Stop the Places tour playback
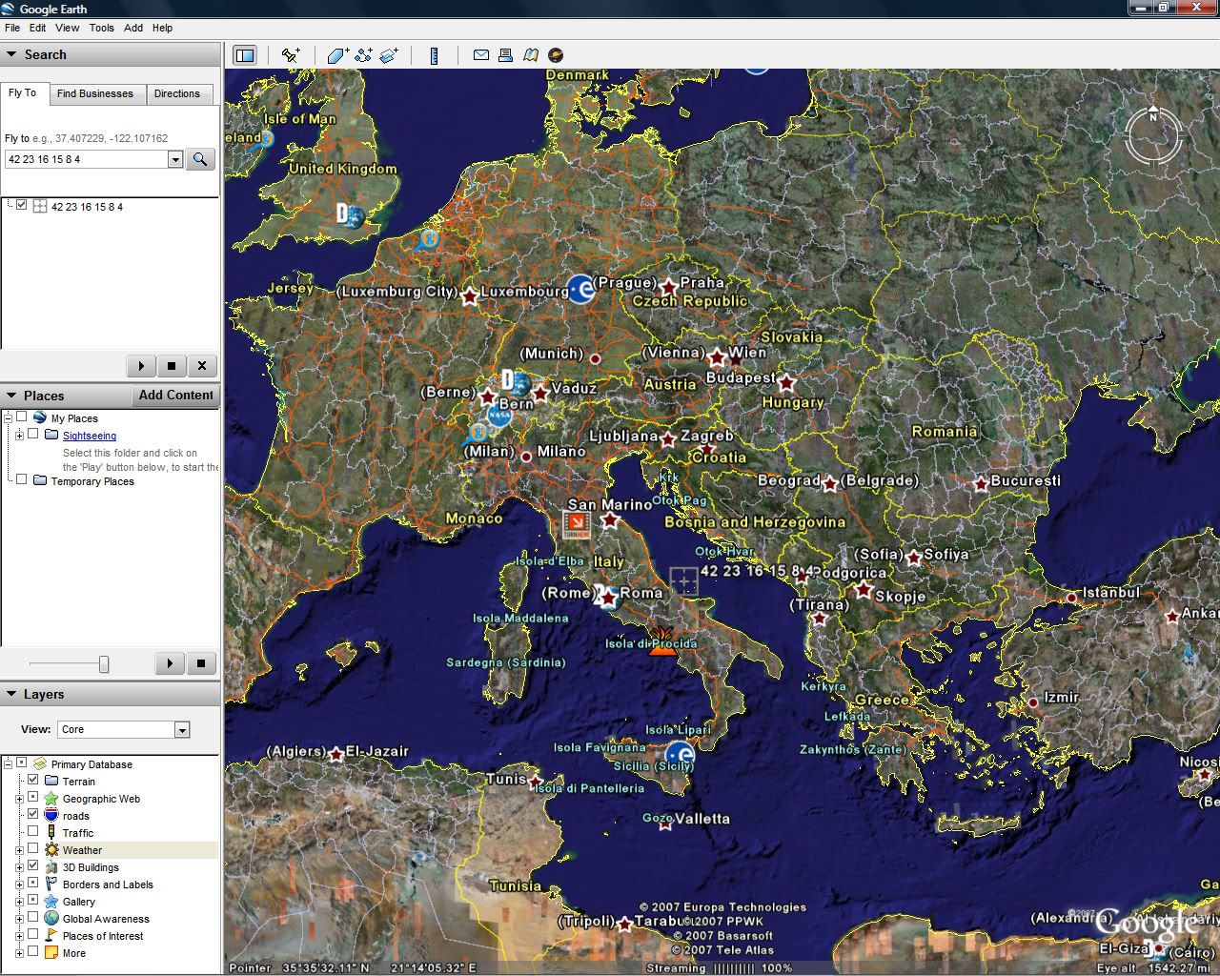 201,663
